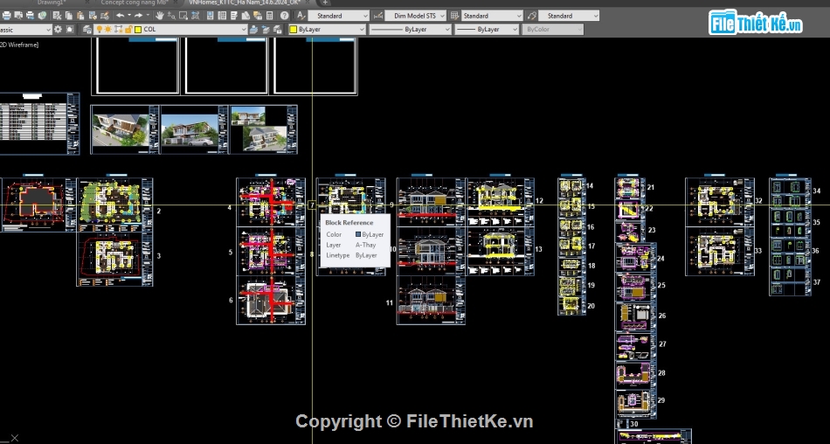Toggle freeze sun icon for COL layer
This screenshot has width=830, height=444.
point(108,30)
